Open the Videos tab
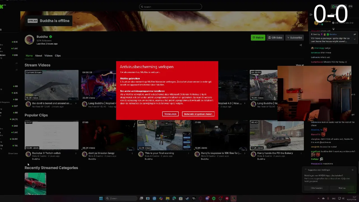Viewport: 359px width, 202px height. [48, 56]
